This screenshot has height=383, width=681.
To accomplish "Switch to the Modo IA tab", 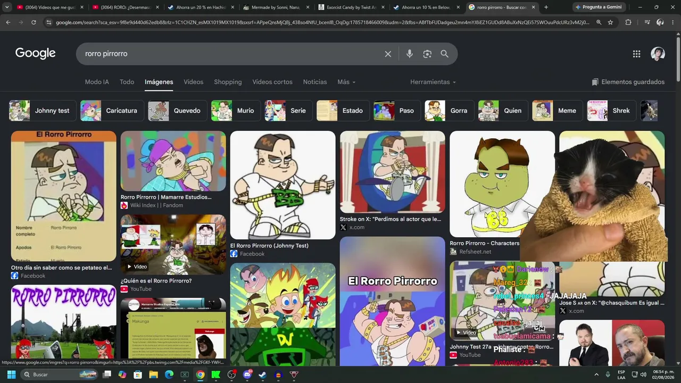I will click(x=97, y=82).
